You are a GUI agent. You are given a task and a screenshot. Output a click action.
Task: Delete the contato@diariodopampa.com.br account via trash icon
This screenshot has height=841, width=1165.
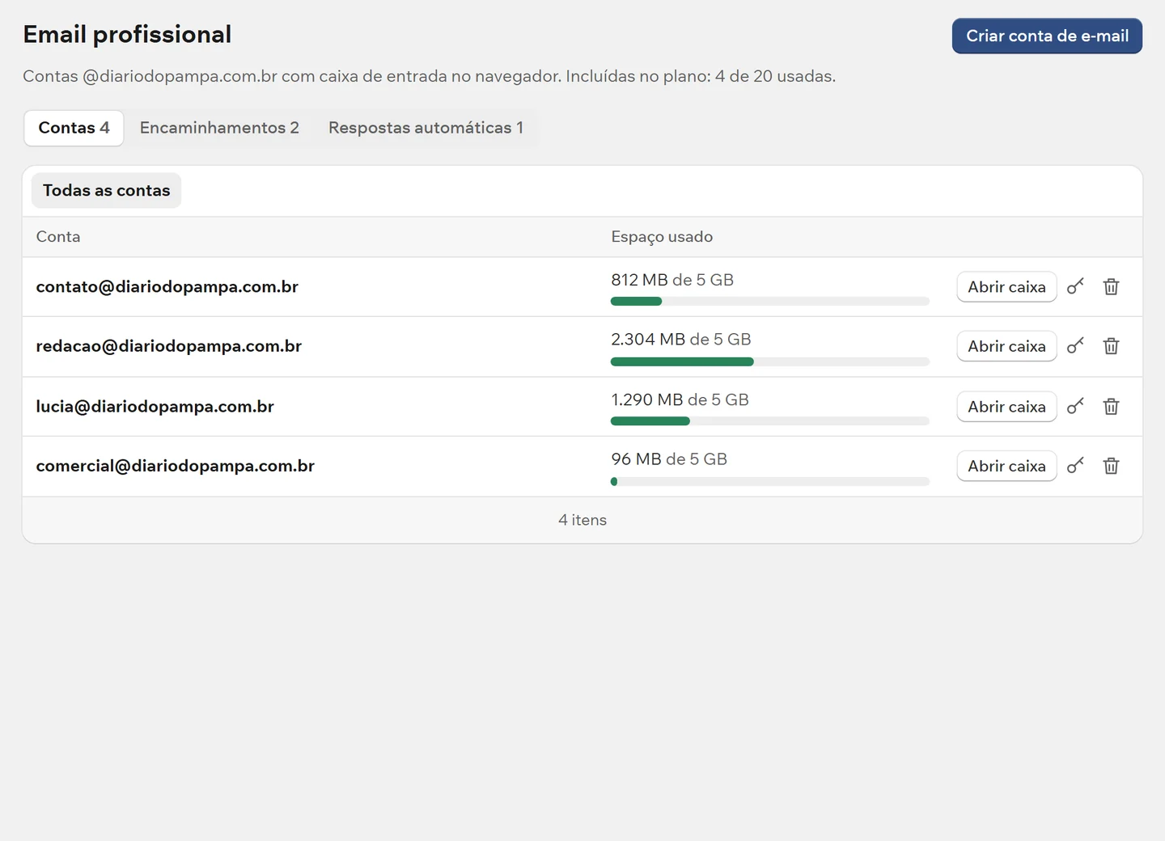tap(1112, 286)
